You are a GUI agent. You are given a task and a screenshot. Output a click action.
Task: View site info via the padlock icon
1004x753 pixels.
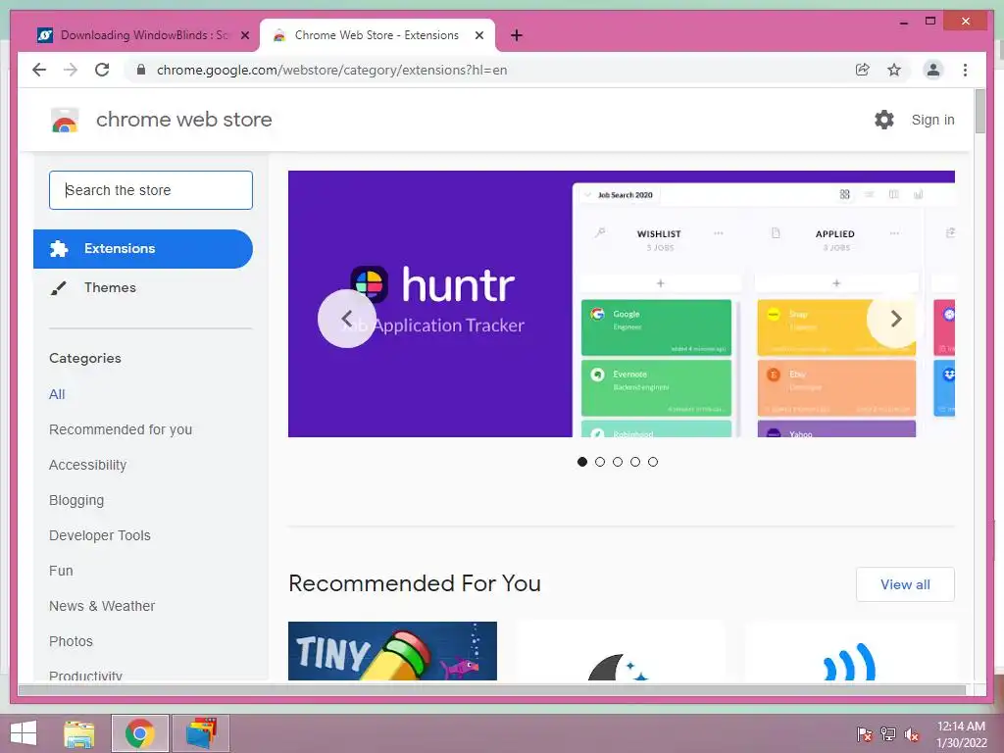pyautogui.click(x=141, y=70)
